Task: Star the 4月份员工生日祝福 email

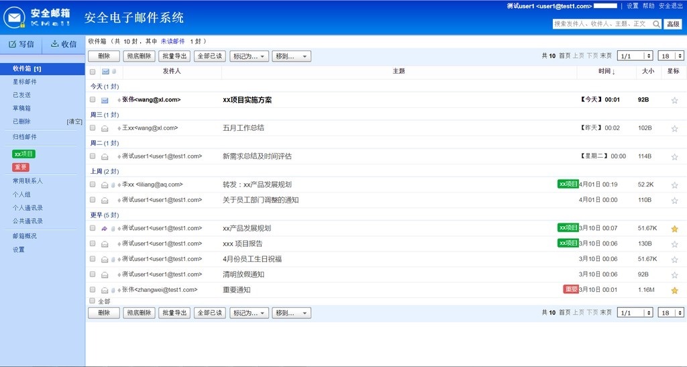Action: tap(674, 259)
